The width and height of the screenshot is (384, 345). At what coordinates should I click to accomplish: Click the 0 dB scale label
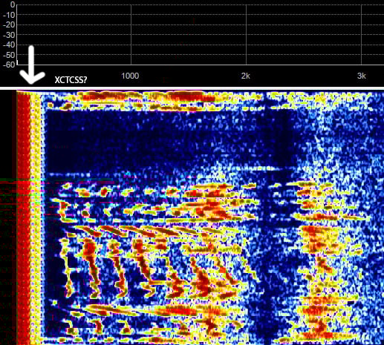(x=12, y=4)
